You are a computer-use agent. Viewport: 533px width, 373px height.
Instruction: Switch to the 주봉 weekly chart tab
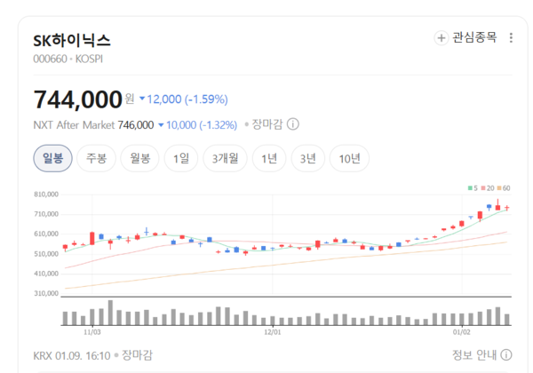[96, 159]
